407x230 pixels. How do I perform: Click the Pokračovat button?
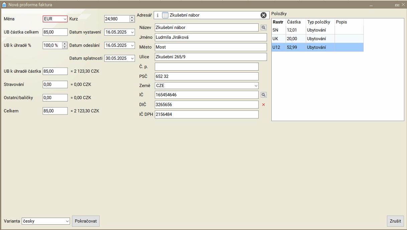(x=86, y=221)
